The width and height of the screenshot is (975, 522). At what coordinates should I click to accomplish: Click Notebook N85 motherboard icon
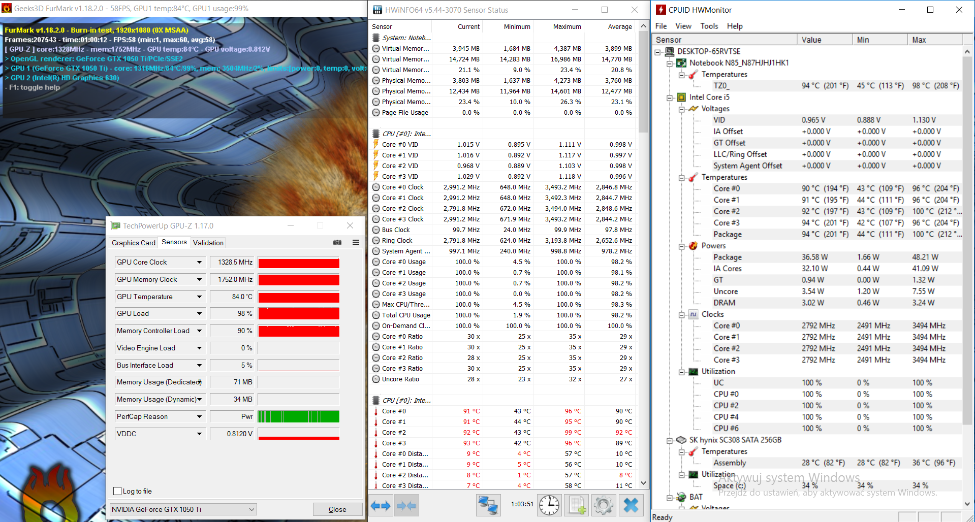(682, 63)
